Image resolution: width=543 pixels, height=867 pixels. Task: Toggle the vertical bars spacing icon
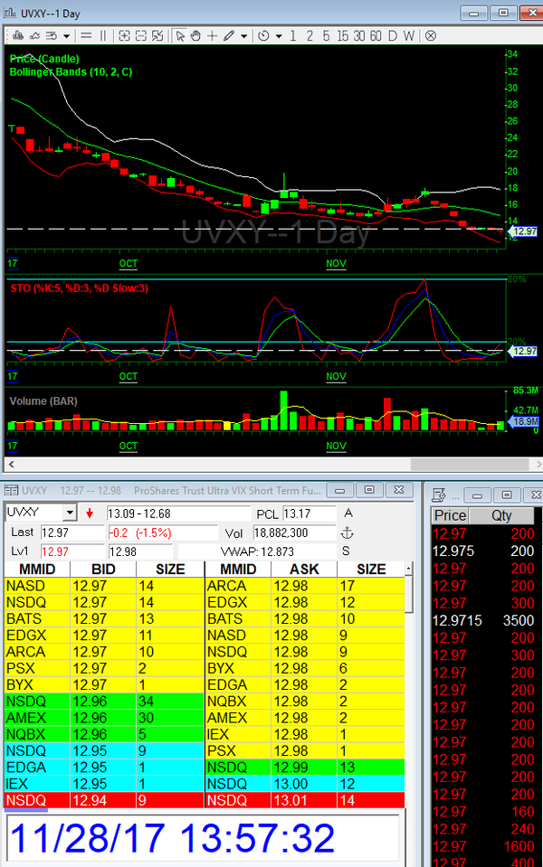pyautogui.click(x=103, y=35)
